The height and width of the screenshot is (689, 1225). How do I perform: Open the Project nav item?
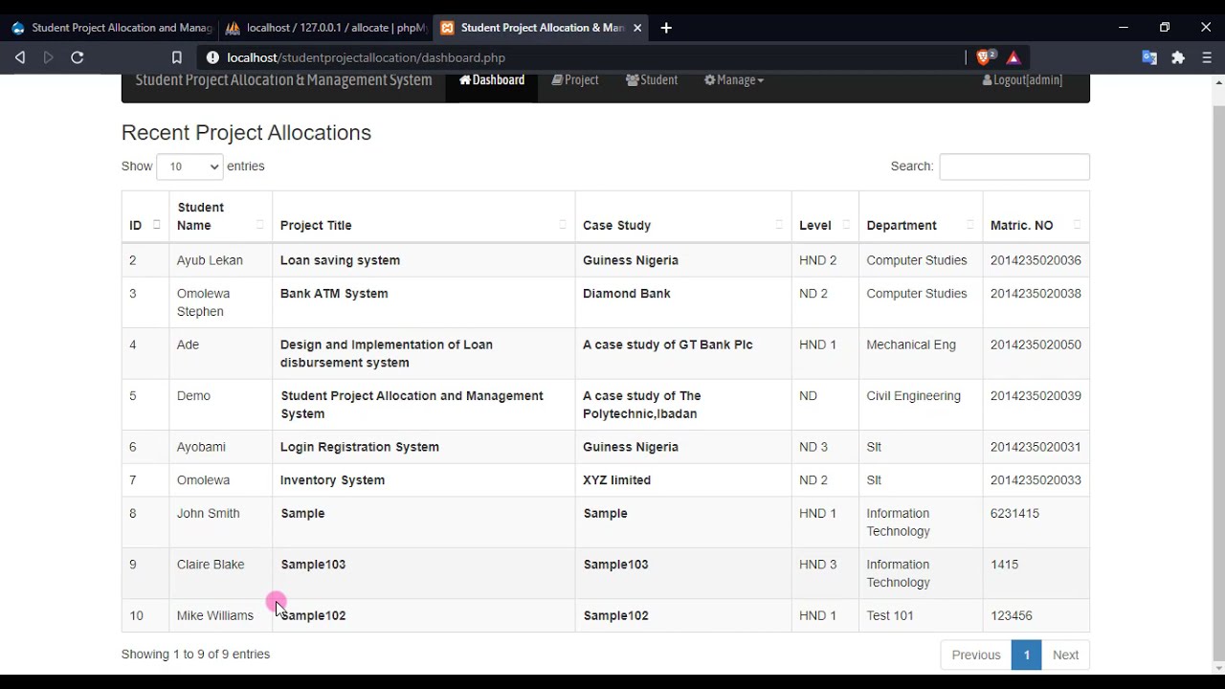click(575, 80)
